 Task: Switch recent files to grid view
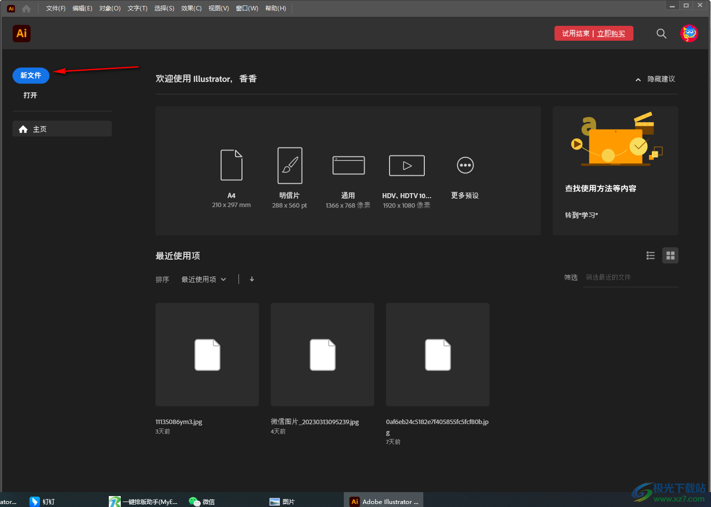tap(670, 255)
